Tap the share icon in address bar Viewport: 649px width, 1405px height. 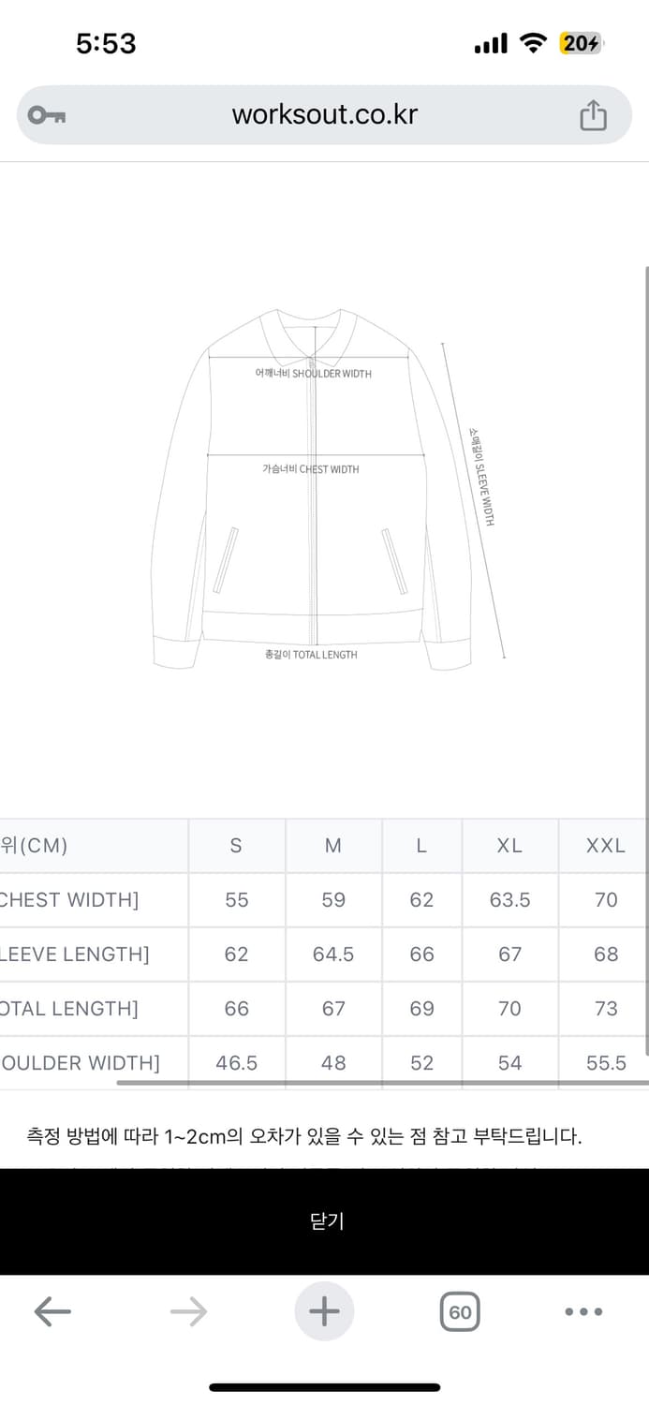pos(593,116)
